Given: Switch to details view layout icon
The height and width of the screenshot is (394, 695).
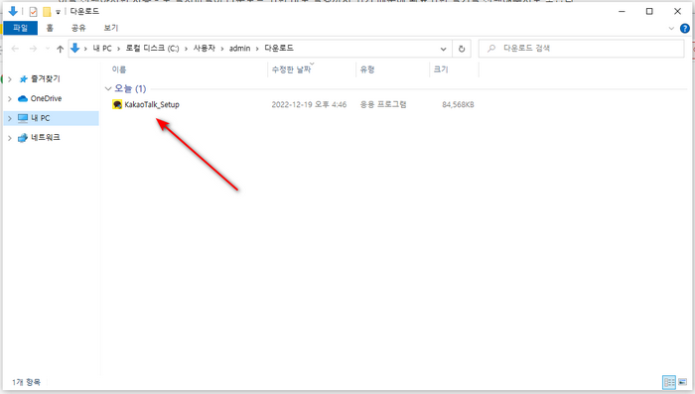Looking at the screenshot, I should pos(669,381).
